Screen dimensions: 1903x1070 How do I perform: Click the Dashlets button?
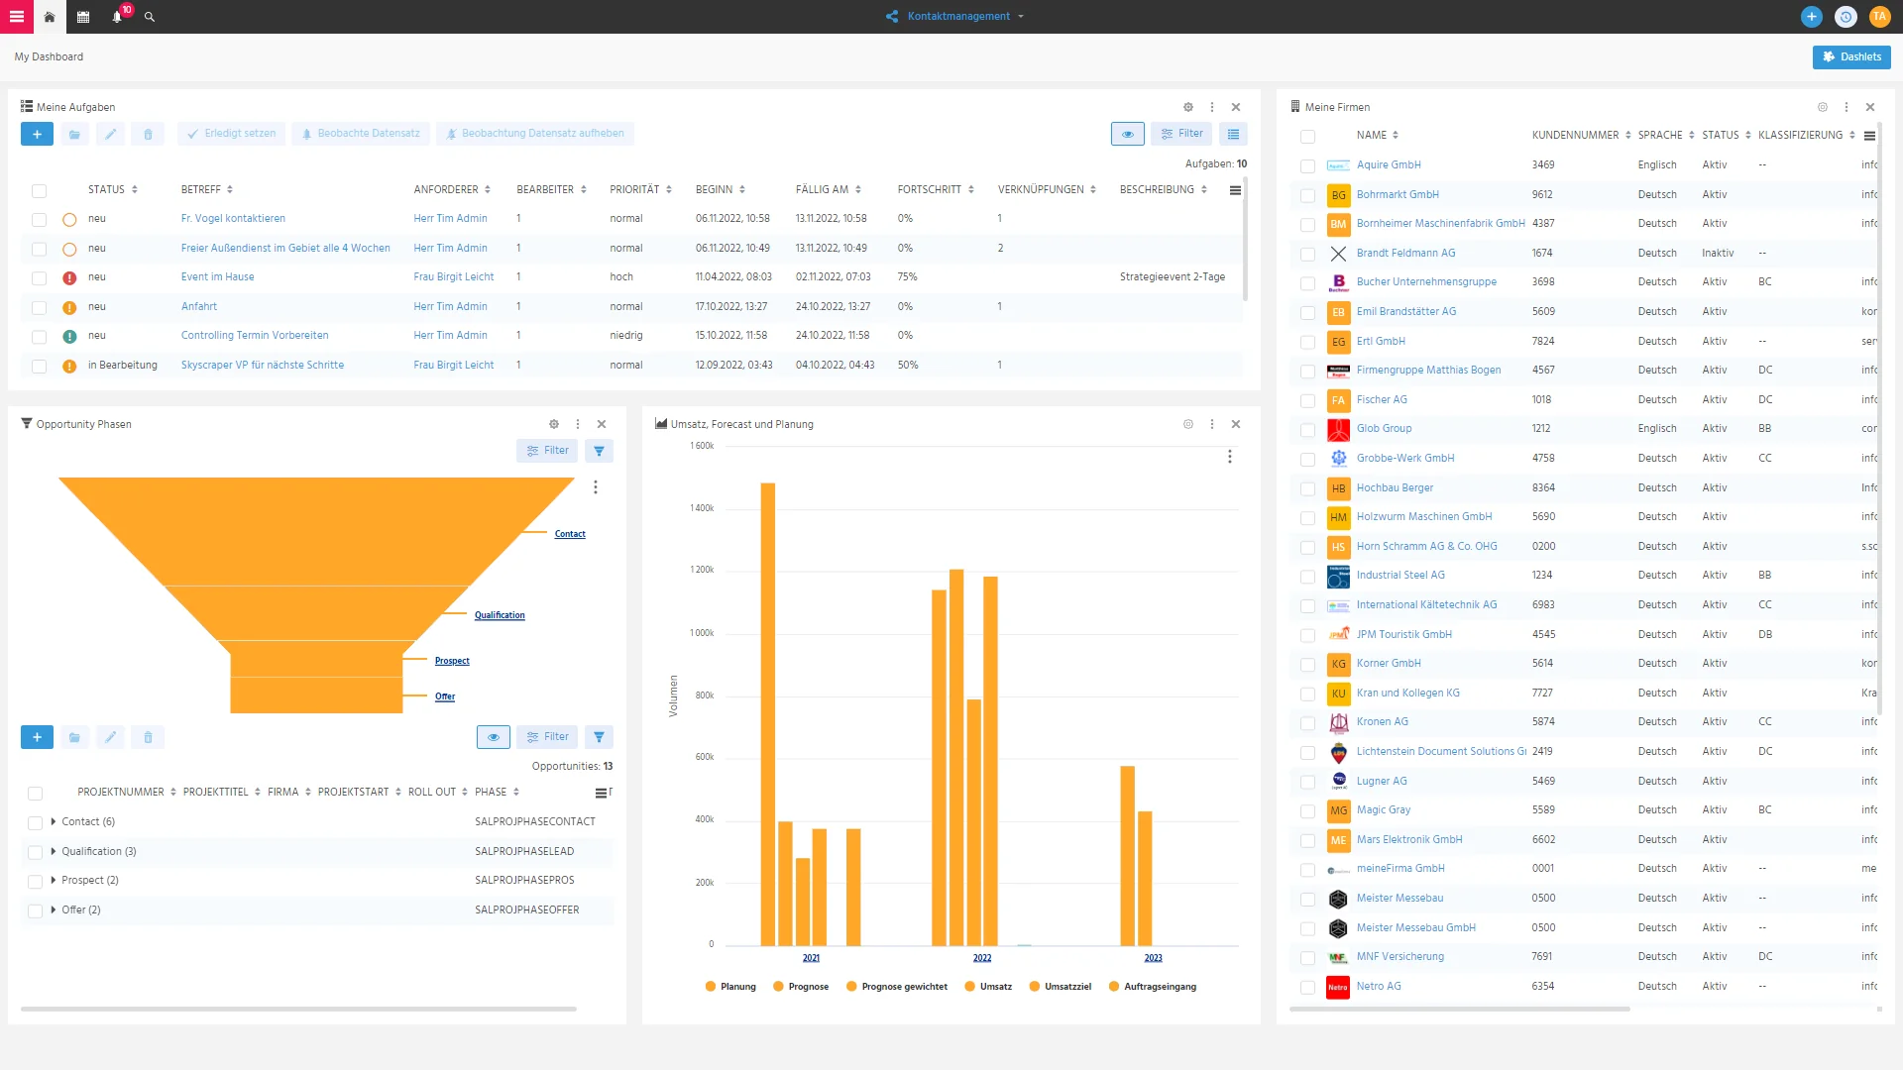1851,57
